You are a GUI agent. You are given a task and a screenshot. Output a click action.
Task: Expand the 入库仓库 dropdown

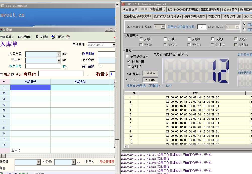tap(59, 54)
